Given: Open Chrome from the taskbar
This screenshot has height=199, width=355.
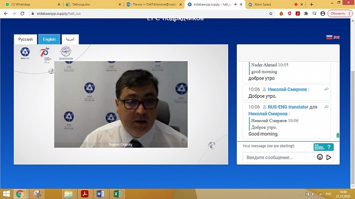Looking at the screenshot, I should tap(20, 194).
